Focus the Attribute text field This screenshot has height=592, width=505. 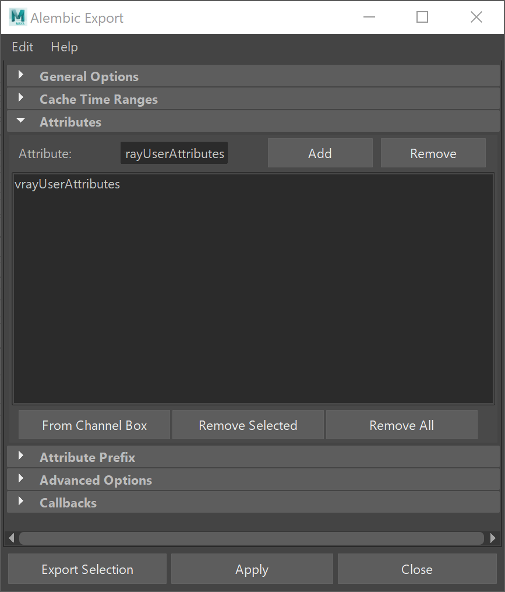coord(174,153)
